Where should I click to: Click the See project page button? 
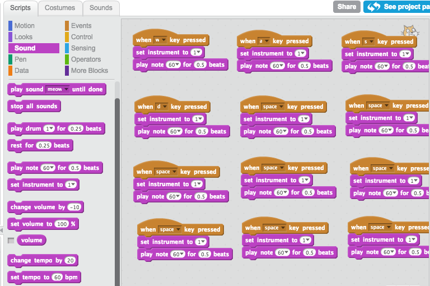398,7
